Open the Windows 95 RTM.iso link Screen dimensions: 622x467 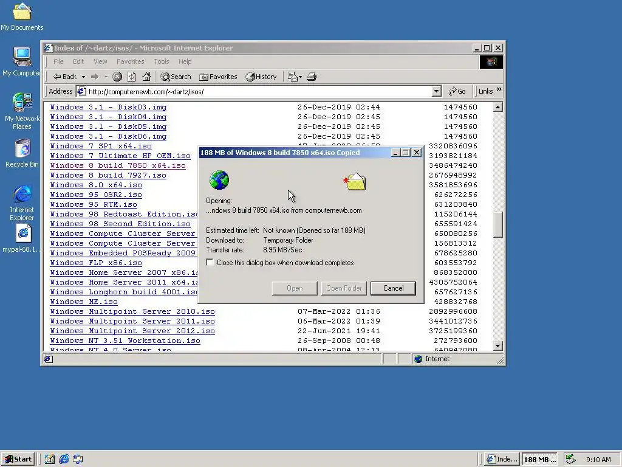[x=93, y=204]
